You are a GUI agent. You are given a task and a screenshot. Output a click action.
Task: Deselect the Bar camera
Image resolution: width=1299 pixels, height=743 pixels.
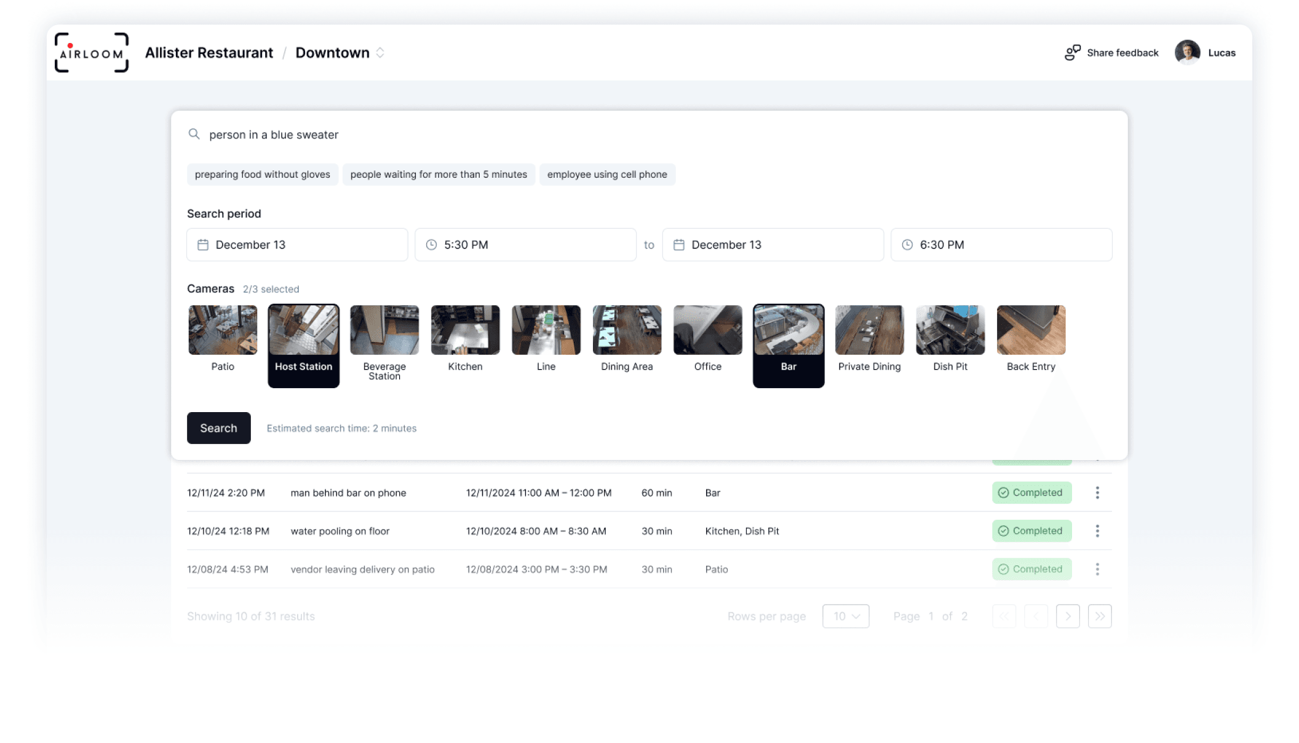pos(789,345)
